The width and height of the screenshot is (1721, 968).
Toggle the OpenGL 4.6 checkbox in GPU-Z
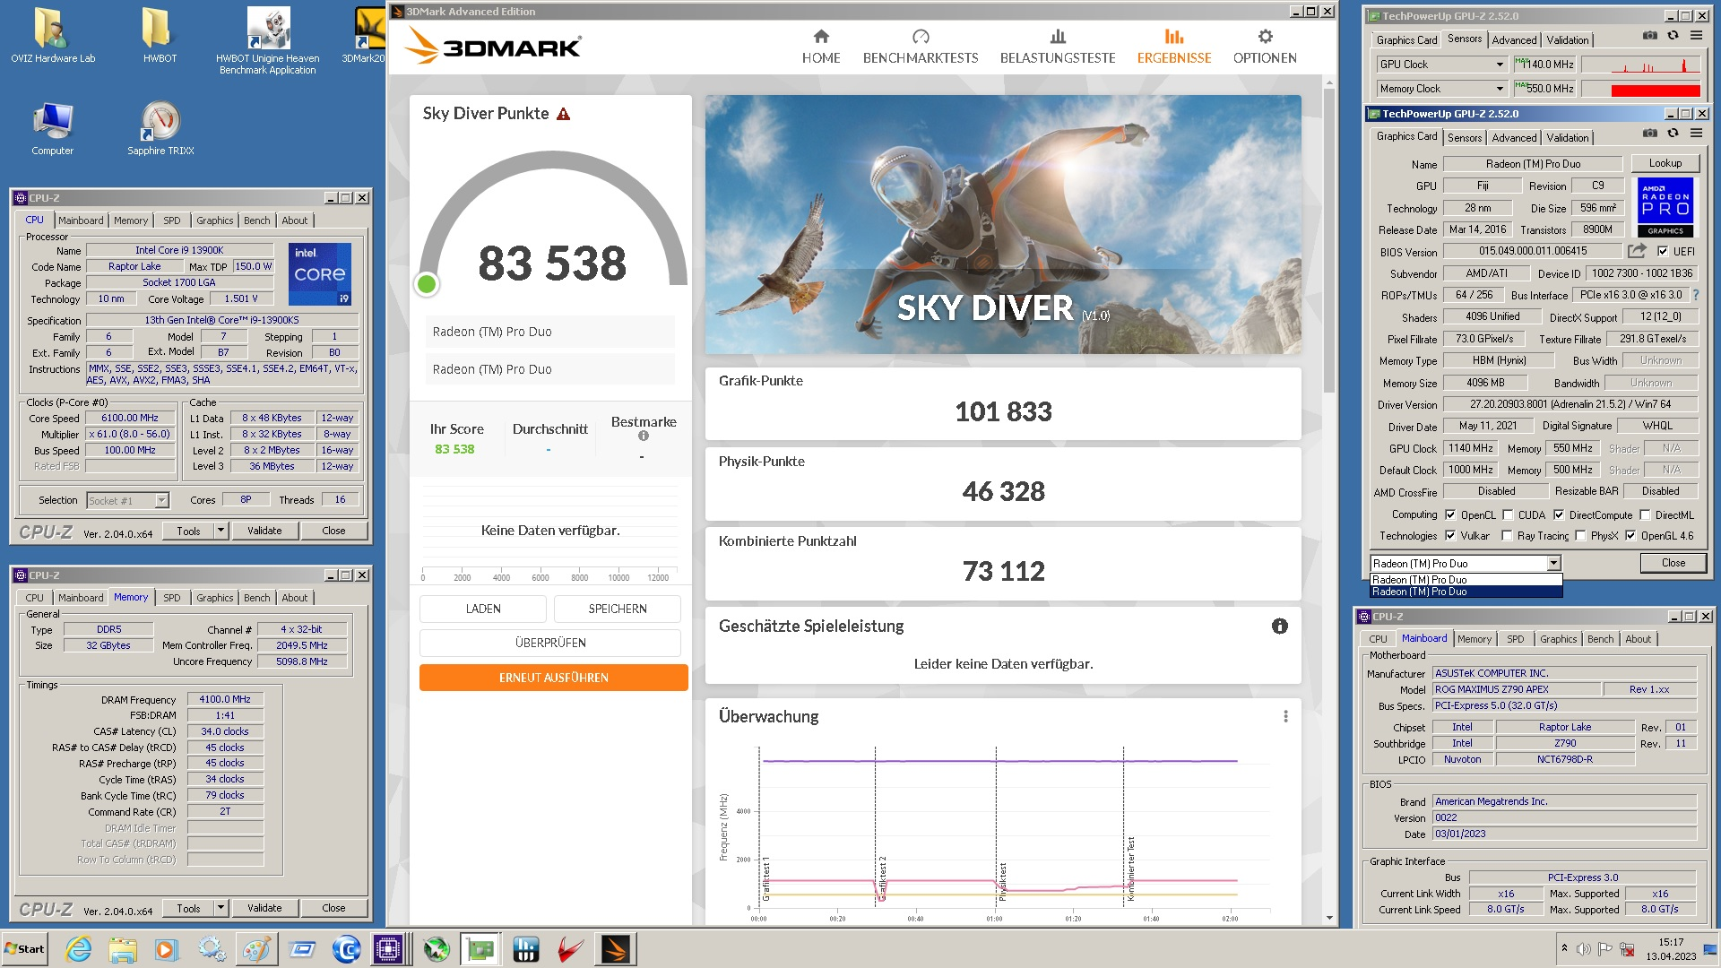(1630, 536)
